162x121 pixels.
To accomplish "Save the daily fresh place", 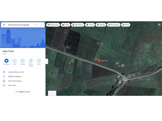I will [x=15, y=61].
